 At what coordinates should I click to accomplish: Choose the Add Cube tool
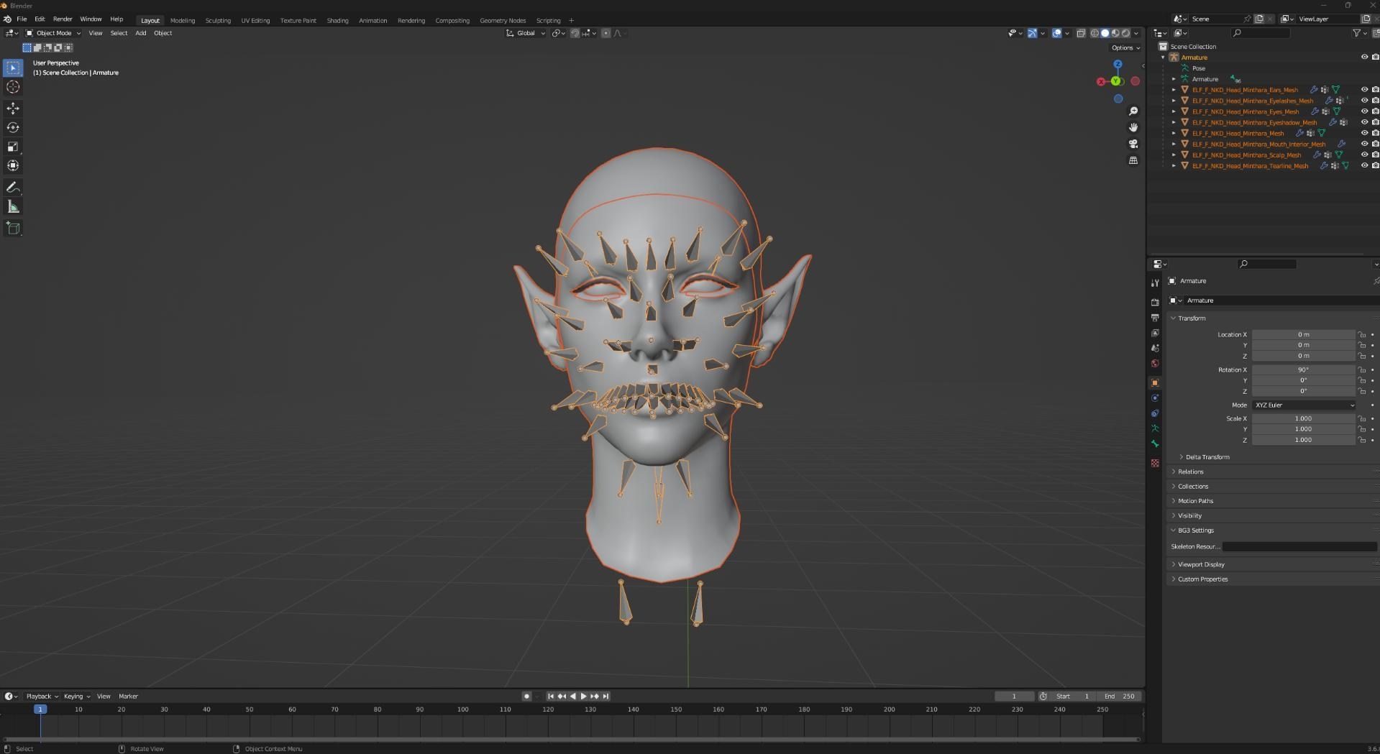pos(13,229)
